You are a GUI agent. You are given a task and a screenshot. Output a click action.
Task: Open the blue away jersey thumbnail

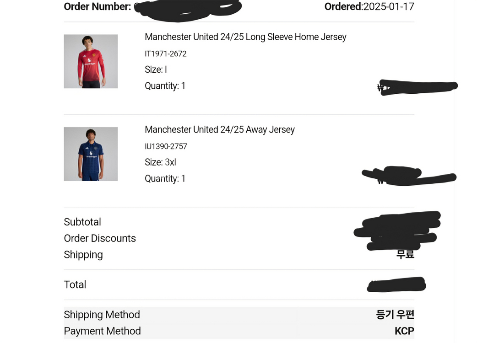tap(91, 154)
